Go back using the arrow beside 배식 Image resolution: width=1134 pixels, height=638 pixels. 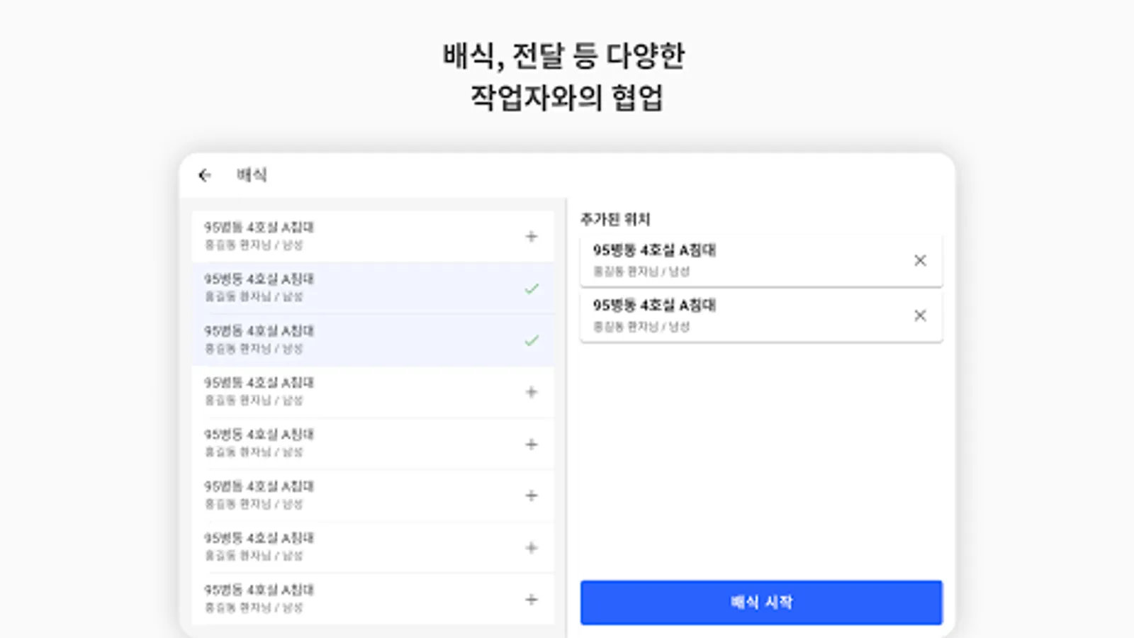(x=205, y=175)
